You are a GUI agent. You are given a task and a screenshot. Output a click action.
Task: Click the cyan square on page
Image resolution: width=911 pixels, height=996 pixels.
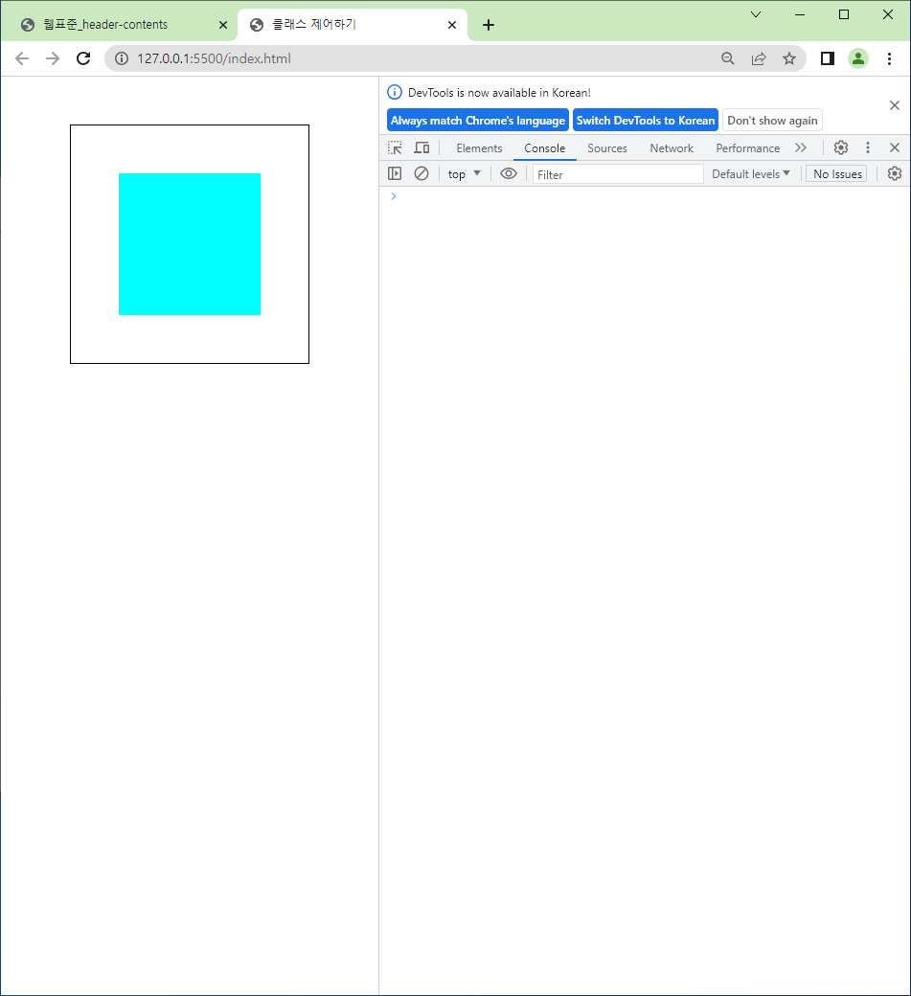click(190, 244)
